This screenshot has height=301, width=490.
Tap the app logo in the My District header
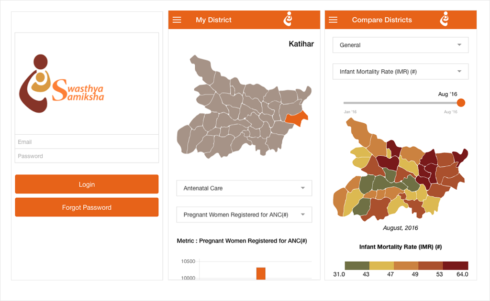288,19
